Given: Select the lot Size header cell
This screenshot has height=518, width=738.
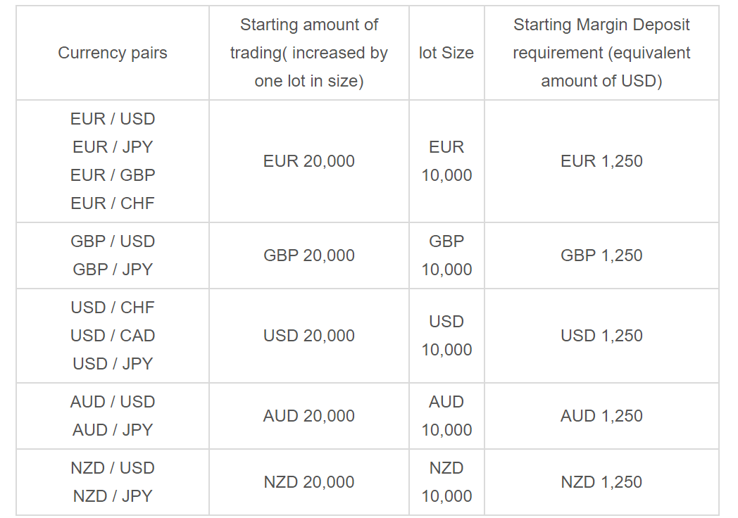Looking at the screenshot, I should click(x=446, y=53).
